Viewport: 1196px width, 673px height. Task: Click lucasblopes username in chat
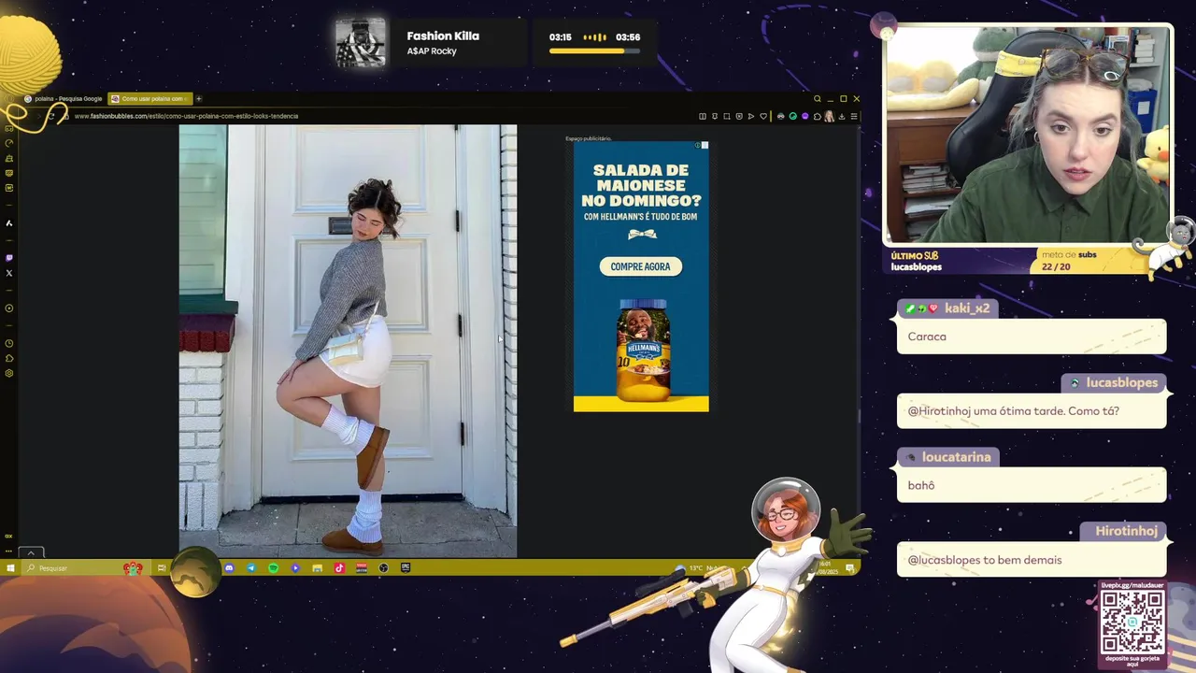tap(1121, 382)
